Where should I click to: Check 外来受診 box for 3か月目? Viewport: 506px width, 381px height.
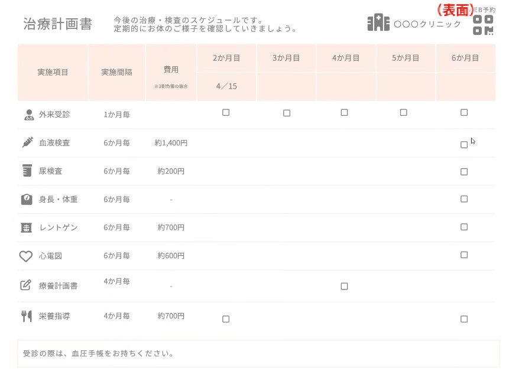tap(287, 113)
